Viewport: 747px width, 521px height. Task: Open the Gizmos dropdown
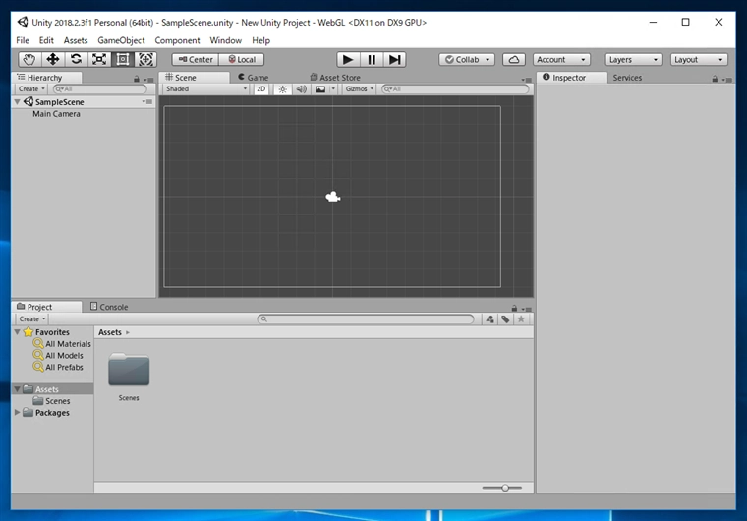(359, 89)
